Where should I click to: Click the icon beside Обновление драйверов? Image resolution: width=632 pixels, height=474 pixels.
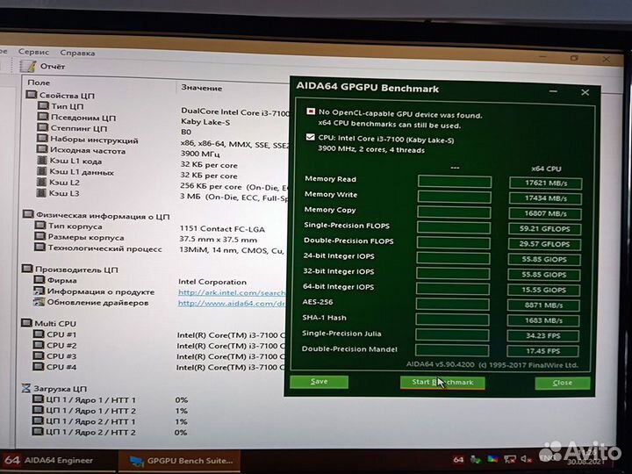(39, 301)
